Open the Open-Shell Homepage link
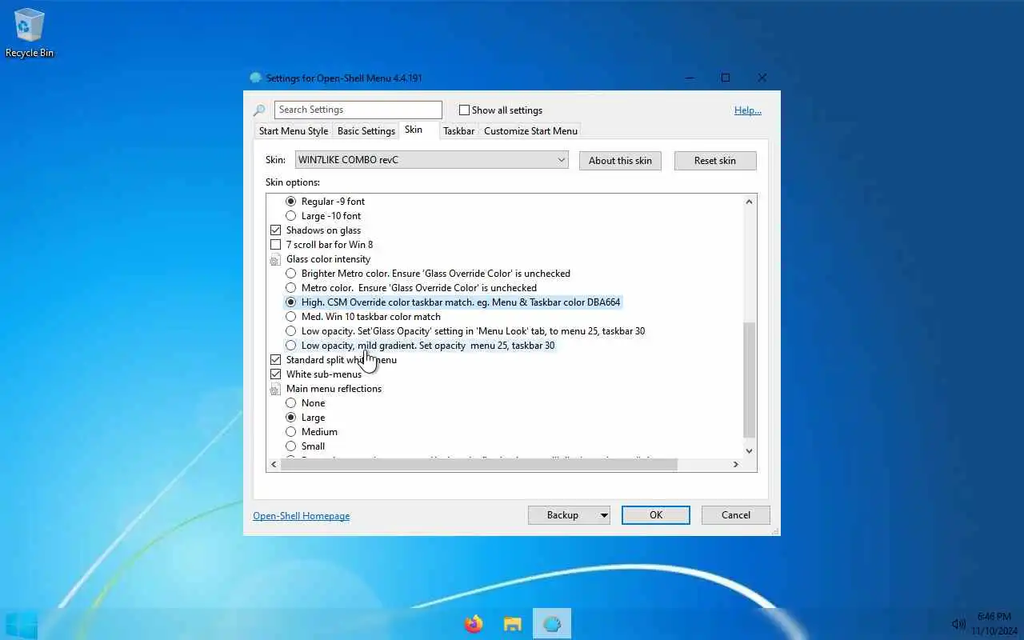Image resolution: width=1024 pixels, height=640 pixels. point(302,516)
